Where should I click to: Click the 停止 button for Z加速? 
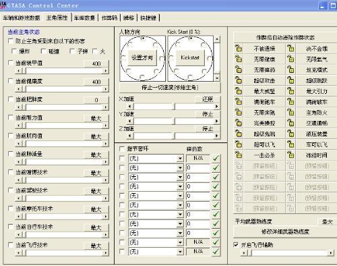[208, 129]
